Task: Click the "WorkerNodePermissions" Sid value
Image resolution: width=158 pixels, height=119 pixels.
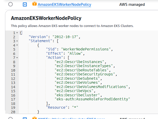Action: coord(86,49)
